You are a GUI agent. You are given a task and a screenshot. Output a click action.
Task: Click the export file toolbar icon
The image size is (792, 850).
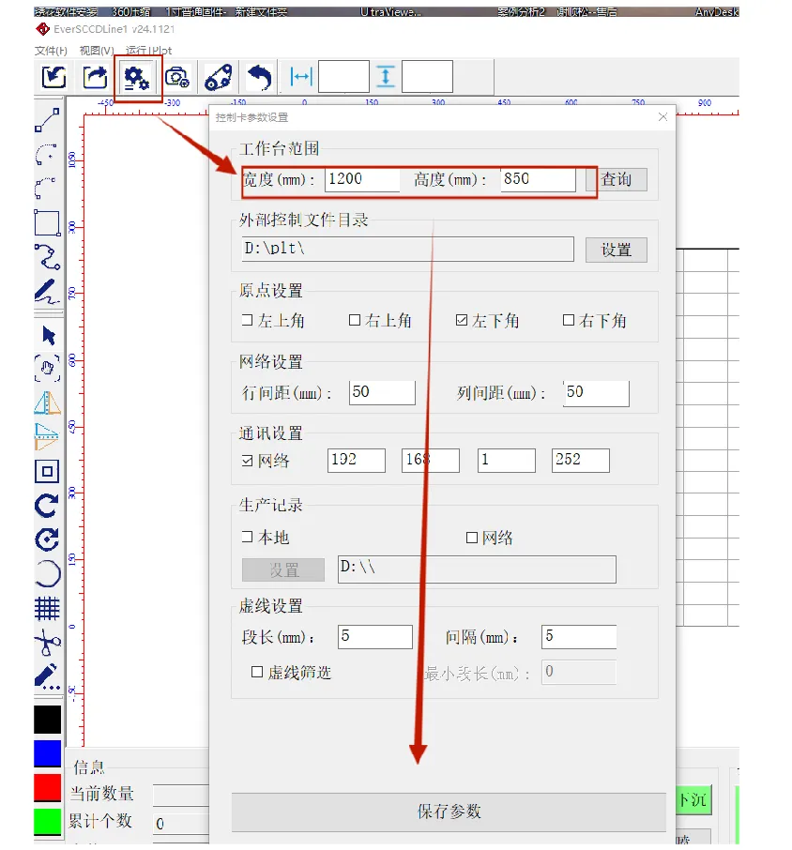point(95,77)
